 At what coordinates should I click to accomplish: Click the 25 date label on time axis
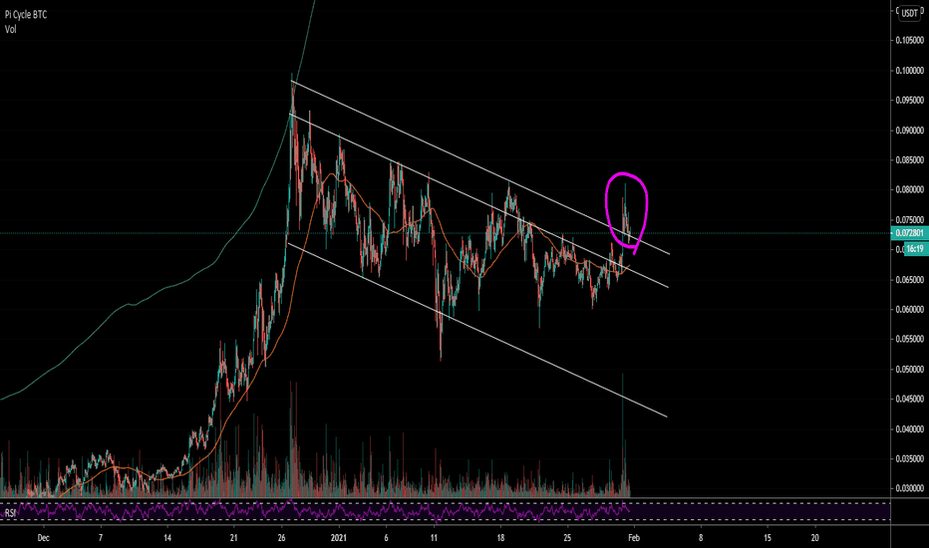(x=567, y=538)
